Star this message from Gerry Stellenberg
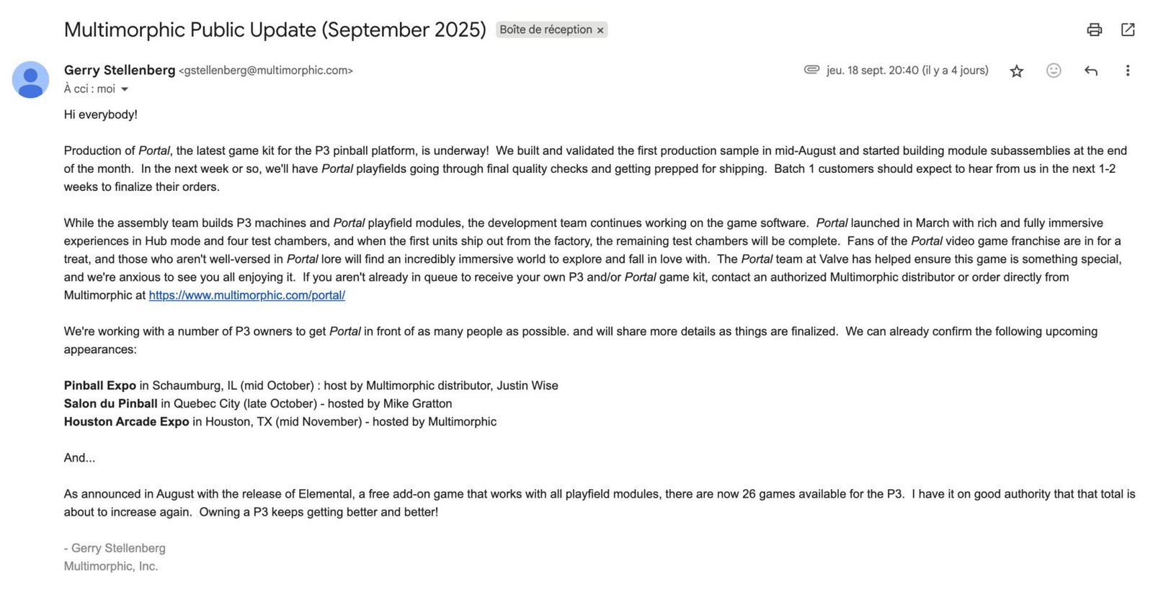The height and width of the screenshot is (605, 1153). tap(1016, 71)
